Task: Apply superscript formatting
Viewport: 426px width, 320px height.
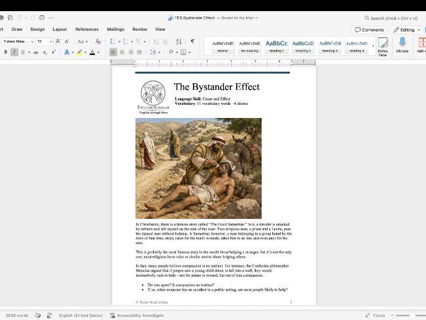Action: pos(54,52)
